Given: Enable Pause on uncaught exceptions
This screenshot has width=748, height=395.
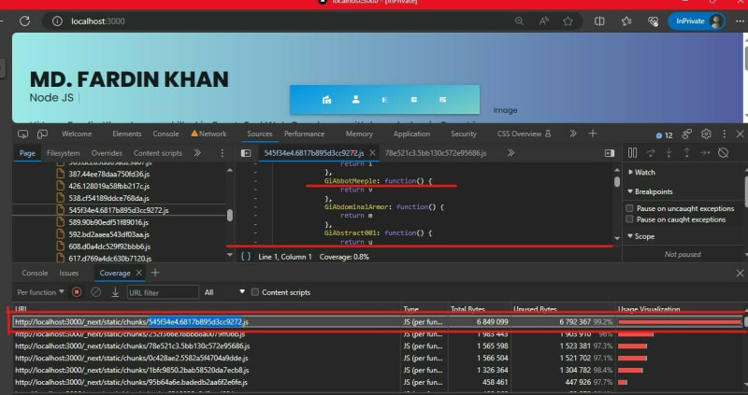Looking at the screenshot, I should pyautogui.click(x=629, y=208).
